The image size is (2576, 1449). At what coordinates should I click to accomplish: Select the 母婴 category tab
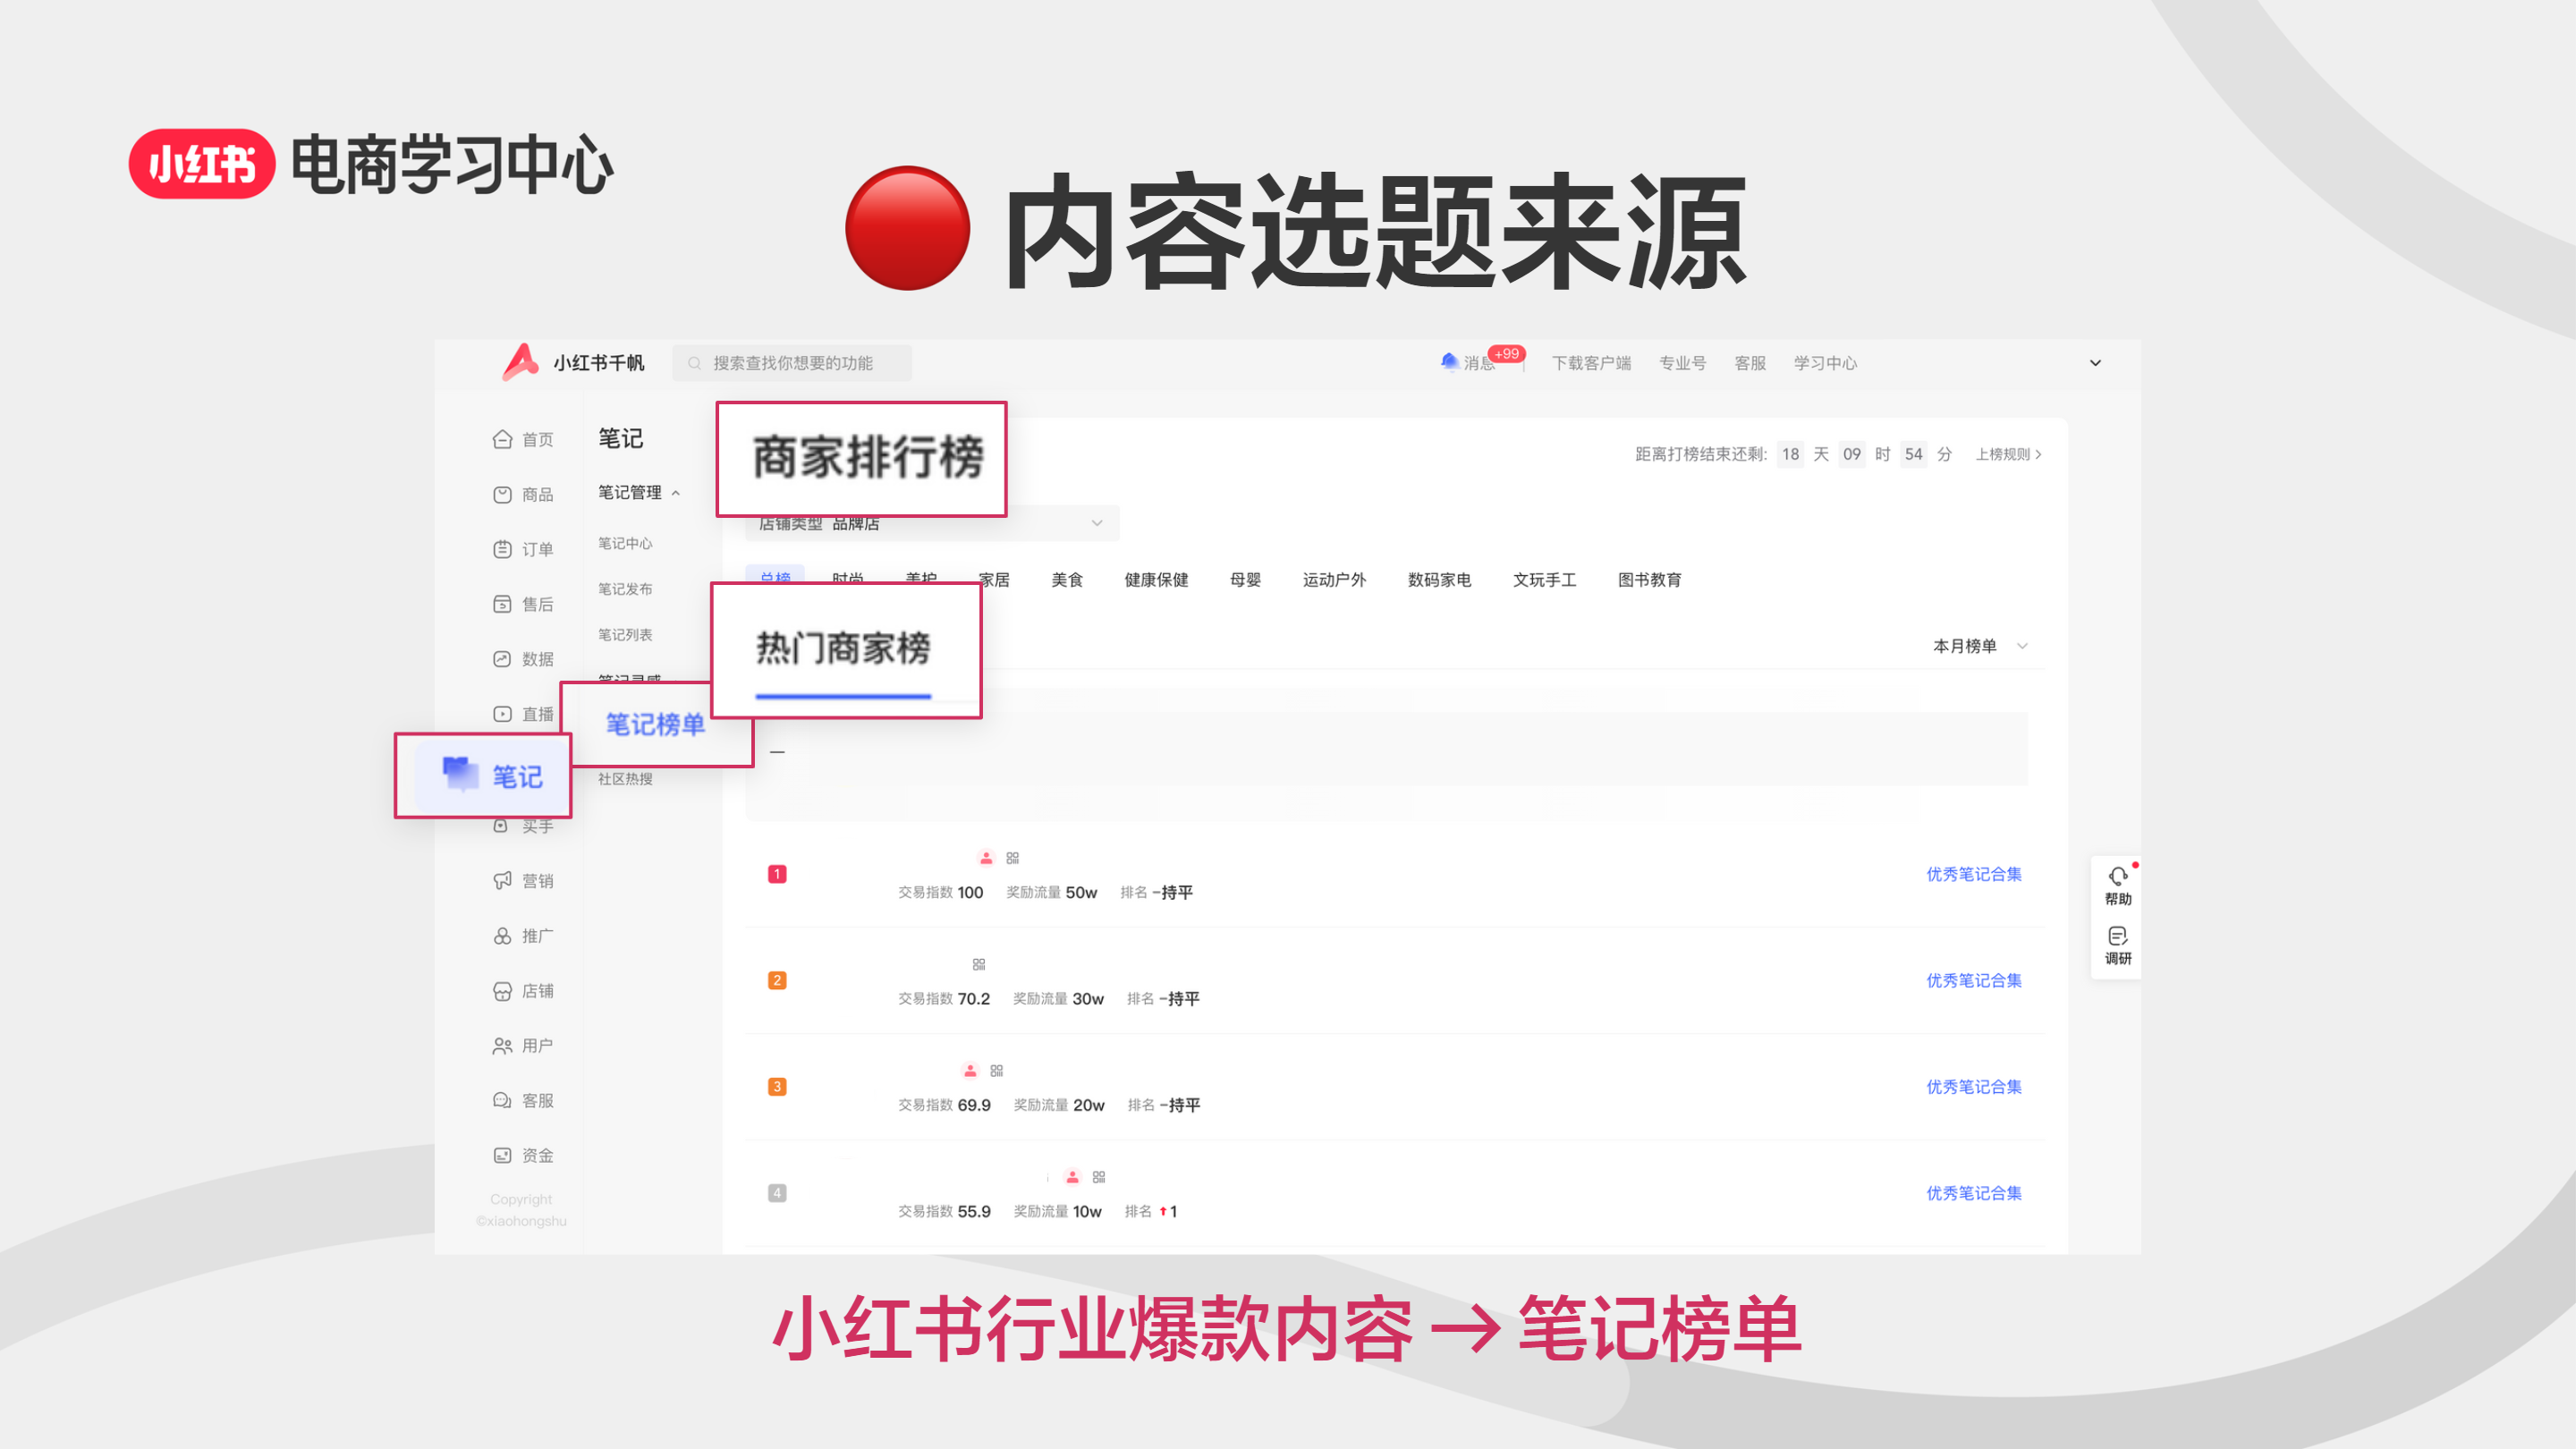pyautogui.click(x=1245, y=580)
